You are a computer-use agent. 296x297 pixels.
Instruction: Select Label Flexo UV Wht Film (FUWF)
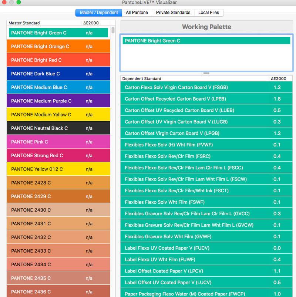pyautogui.click(x=206, y=260)
